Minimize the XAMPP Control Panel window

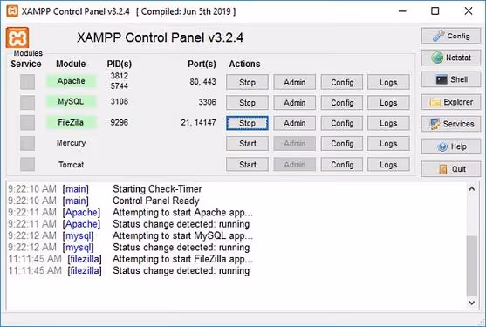(x=402, y=11)
